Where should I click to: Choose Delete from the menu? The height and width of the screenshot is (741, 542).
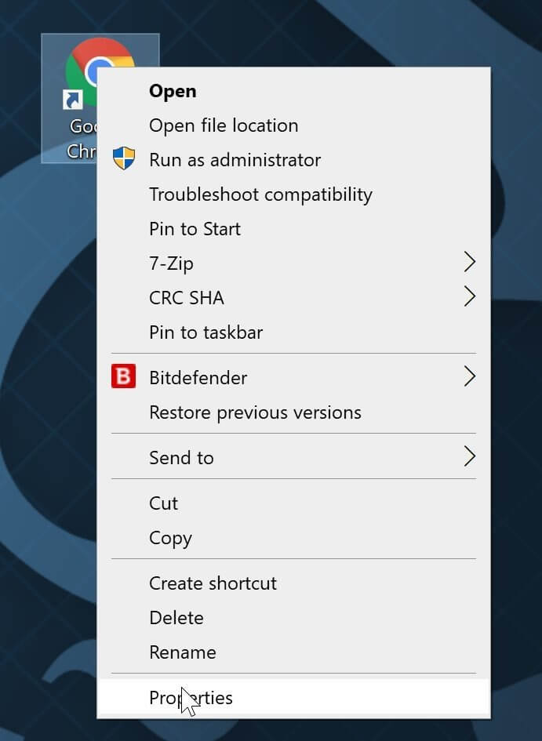click(176, 618)
